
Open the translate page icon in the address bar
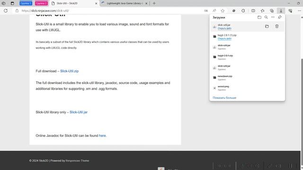pyautogui.click(x=206, y=10)
